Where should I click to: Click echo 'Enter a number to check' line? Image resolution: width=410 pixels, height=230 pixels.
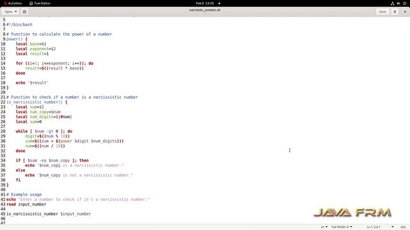click(78, 199)
